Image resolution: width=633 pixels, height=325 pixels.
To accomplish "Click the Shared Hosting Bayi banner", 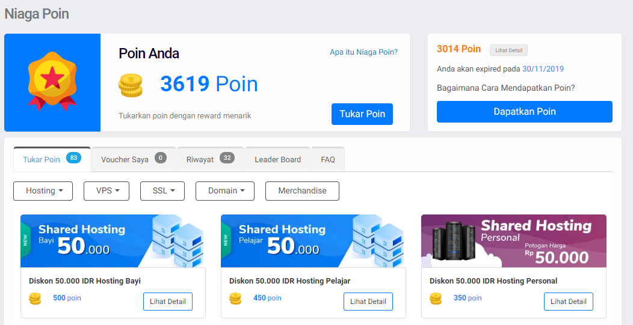I will (x=113, y=241).
